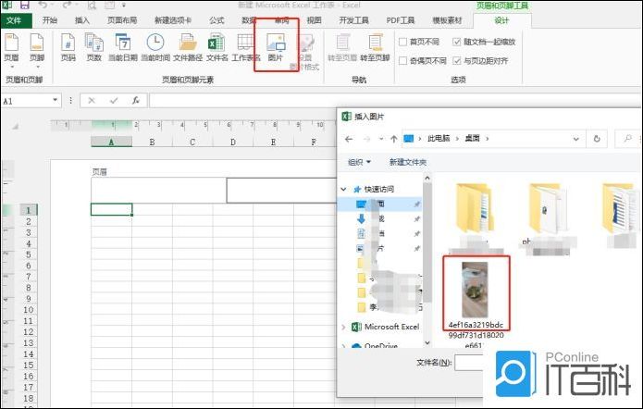Switch to View (视图) tab
This screenshot has height=409, width=643.
315,20
